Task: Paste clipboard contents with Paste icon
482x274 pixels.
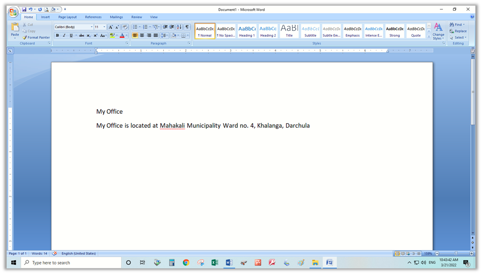Action: click(x=15, y=27)
